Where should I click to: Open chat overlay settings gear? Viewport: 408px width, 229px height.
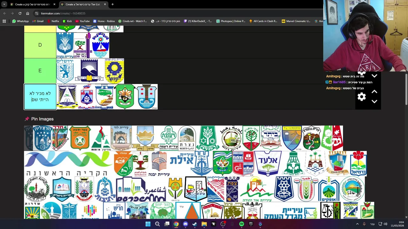361,97
